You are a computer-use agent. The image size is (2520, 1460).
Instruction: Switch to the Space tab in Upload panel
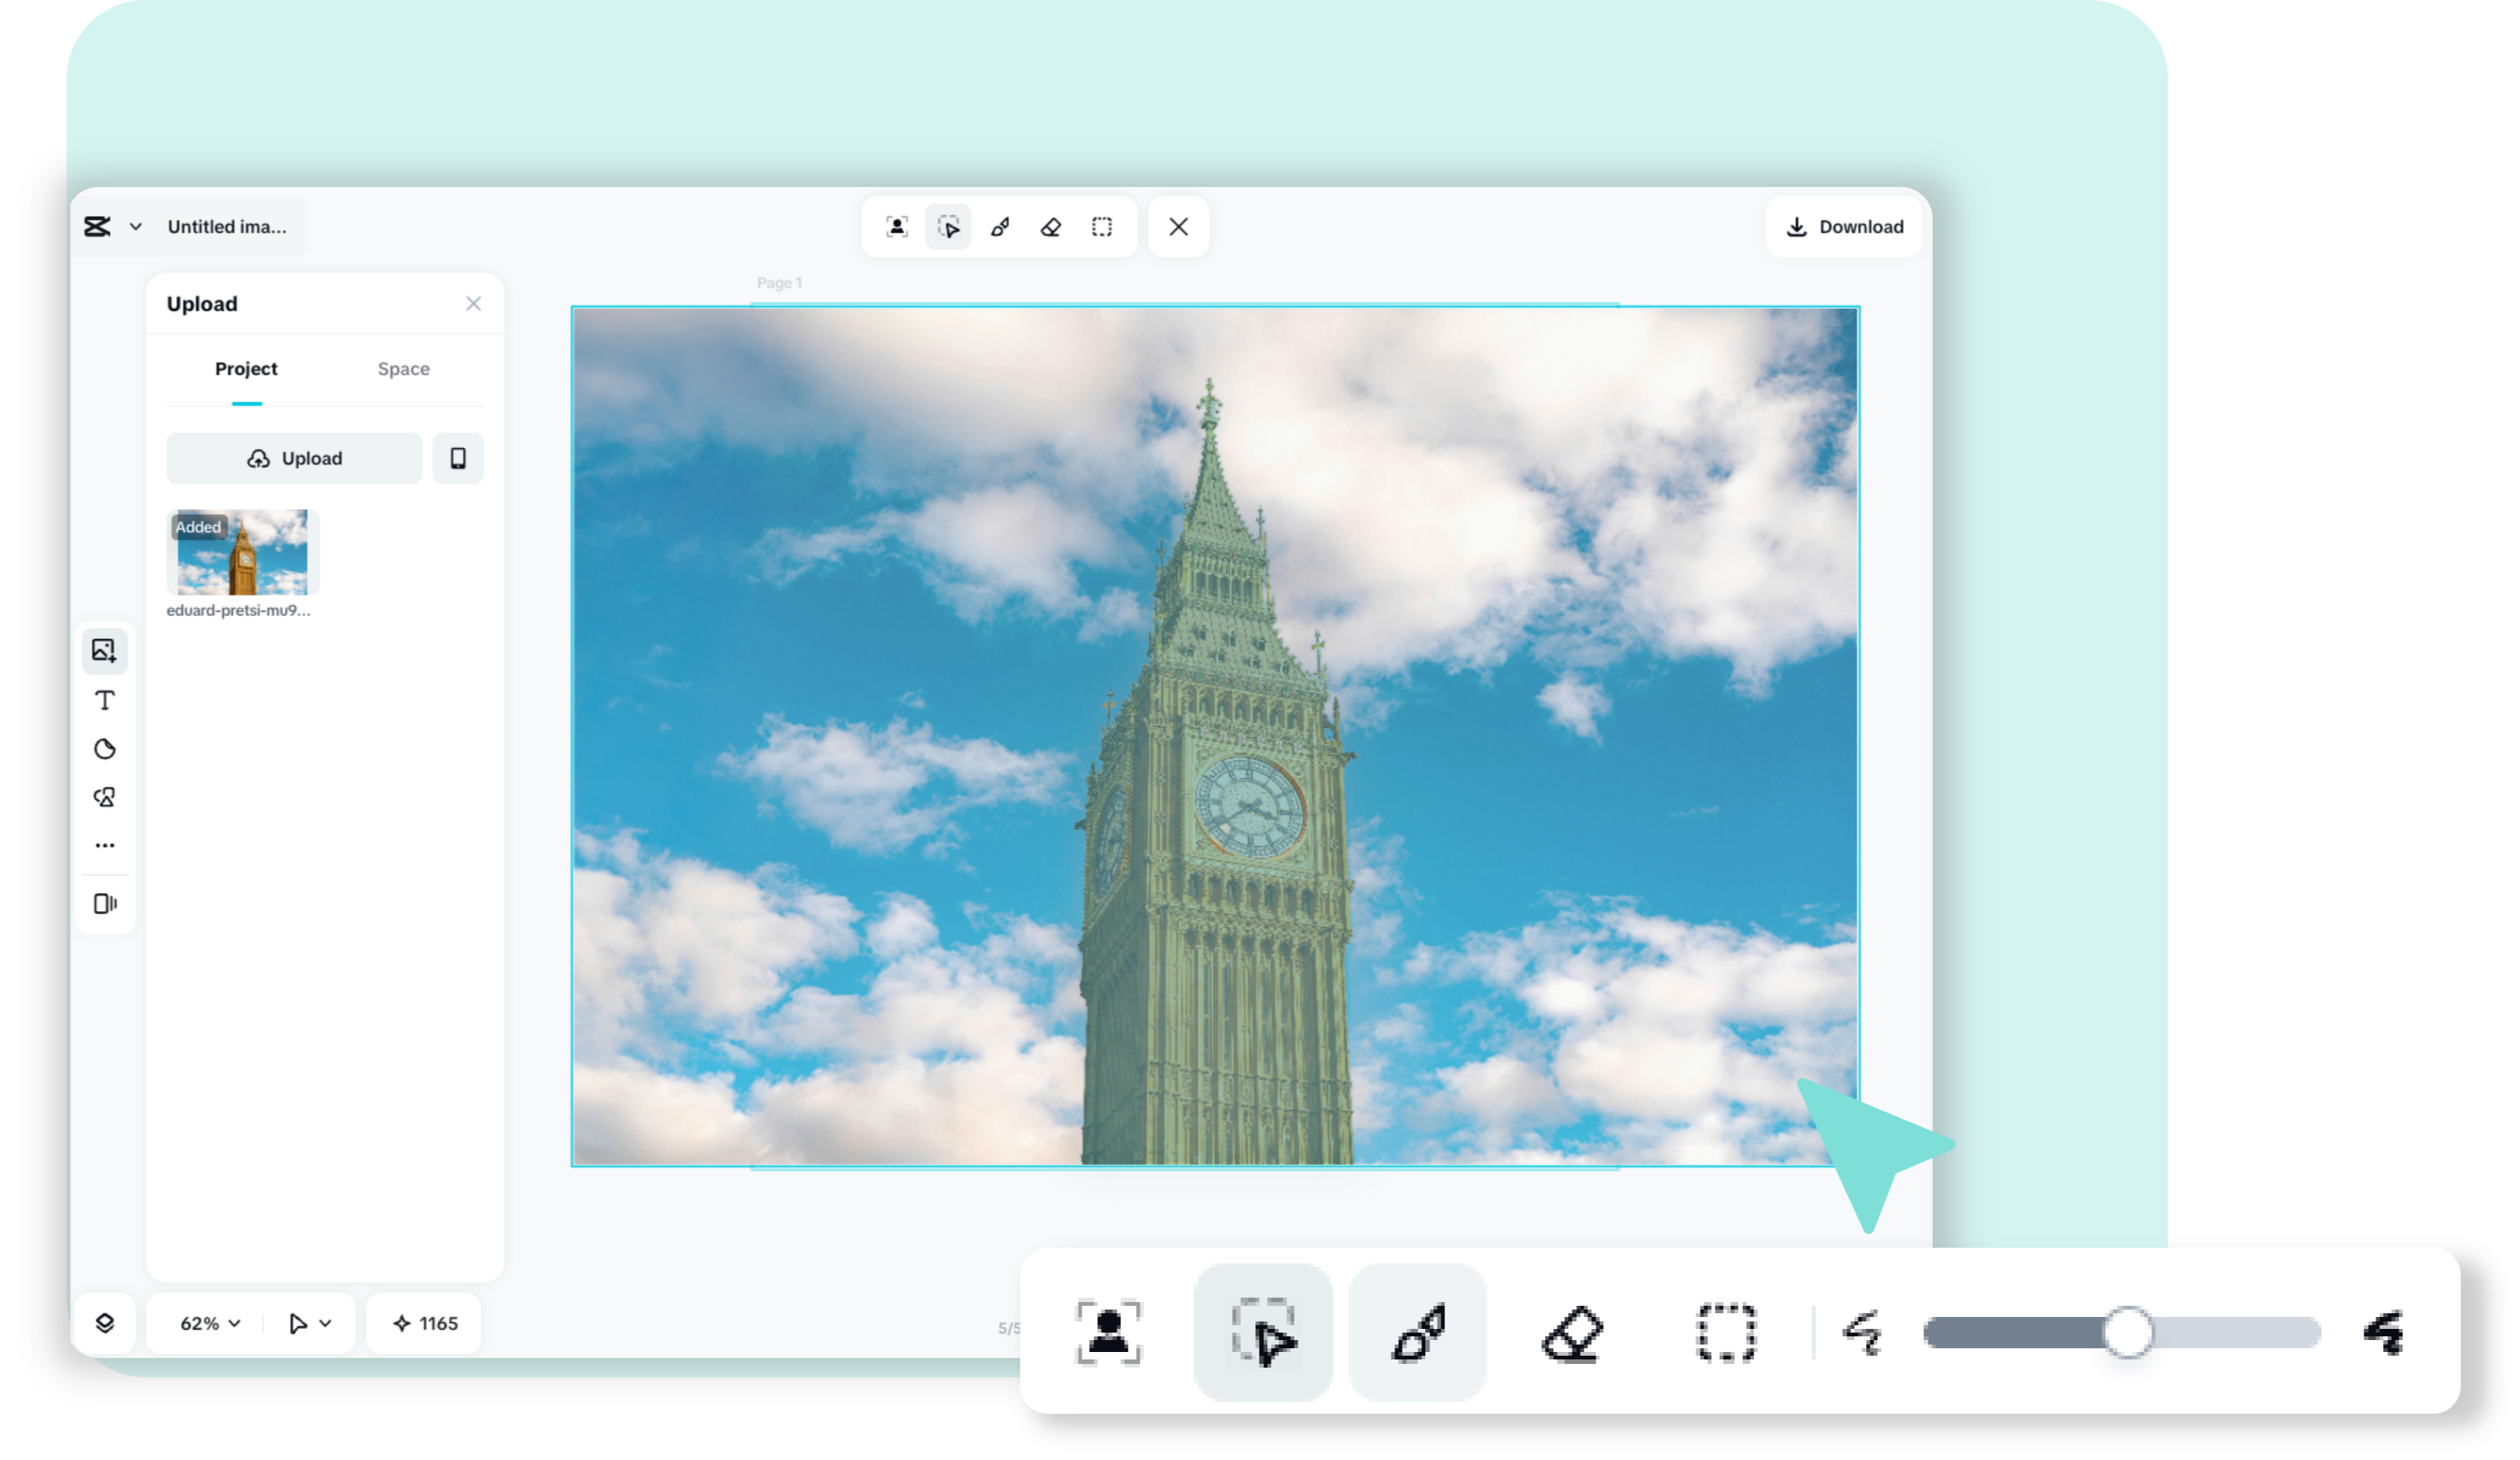click(403, 368)
